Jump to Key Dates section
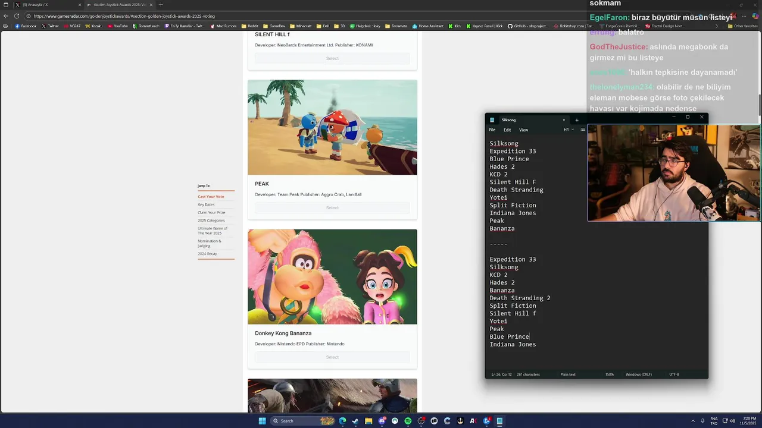The width and height of the screenshot is (762, 428). [206, 204]
